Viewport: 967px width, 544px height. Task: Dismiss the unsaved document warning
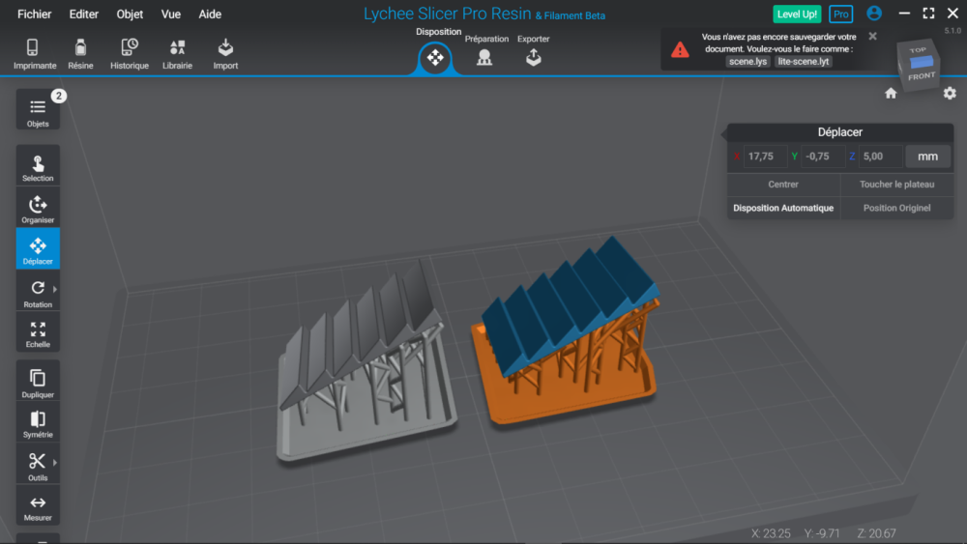click(872, 37)
